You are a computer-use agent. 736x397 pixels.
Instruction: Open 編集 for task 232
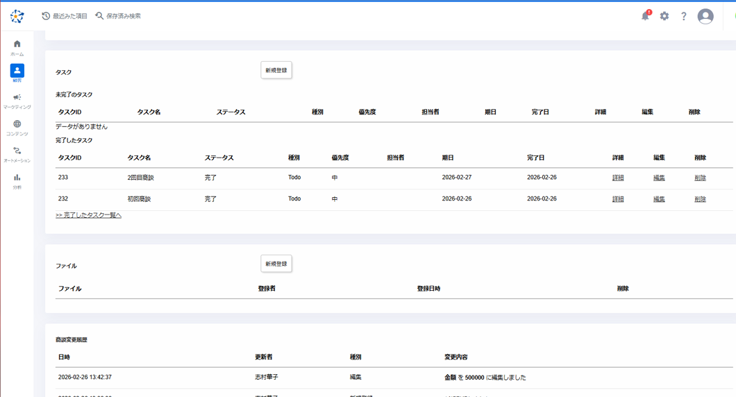tap(659, 199)
